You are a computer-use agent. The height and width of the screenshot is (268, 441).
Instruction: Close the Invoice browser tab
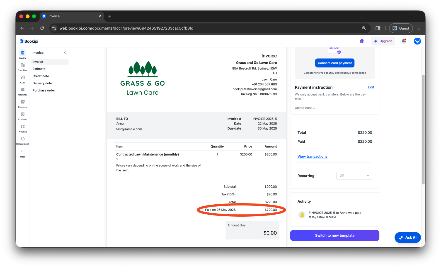(100, 16)
